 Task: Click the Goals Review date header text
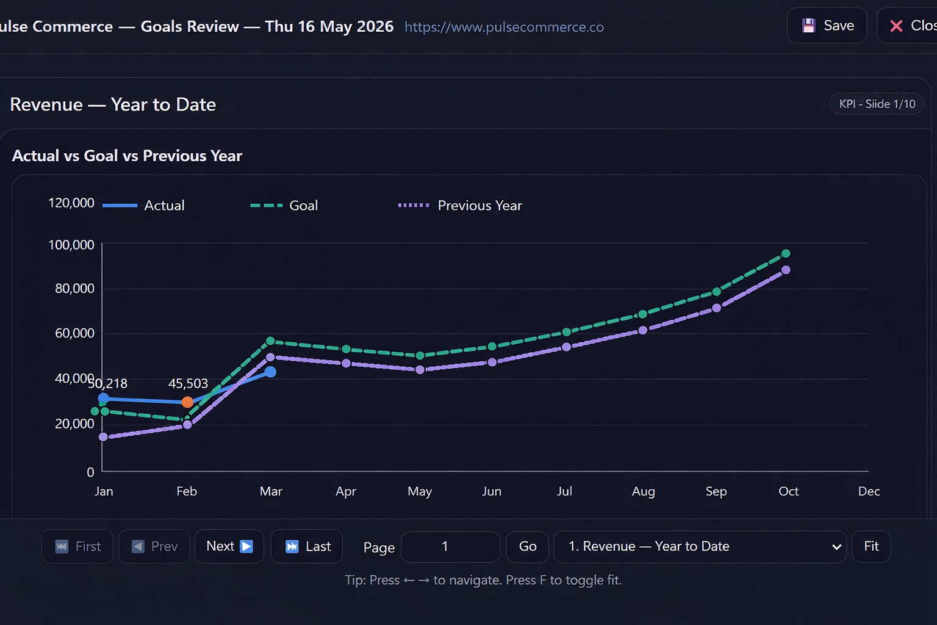click(267, 26)
